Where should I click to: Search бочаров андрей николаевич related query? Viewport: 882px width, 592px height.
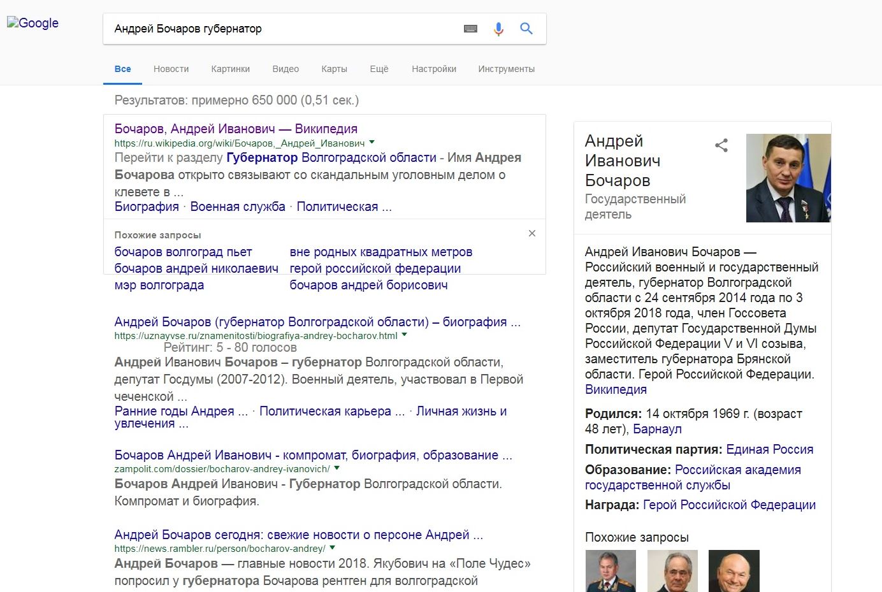pyautogui.click(x=196, y=268)
